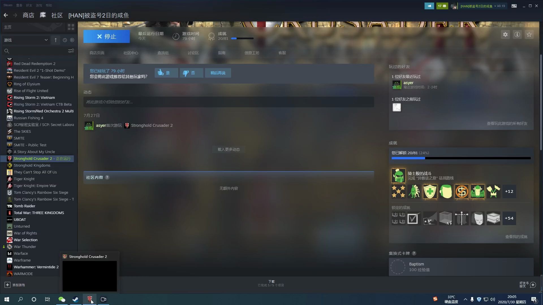The height and width of the screenshot is (305, 543).
Task: Click the downloads status at bottom
Action: click(271, 283)
